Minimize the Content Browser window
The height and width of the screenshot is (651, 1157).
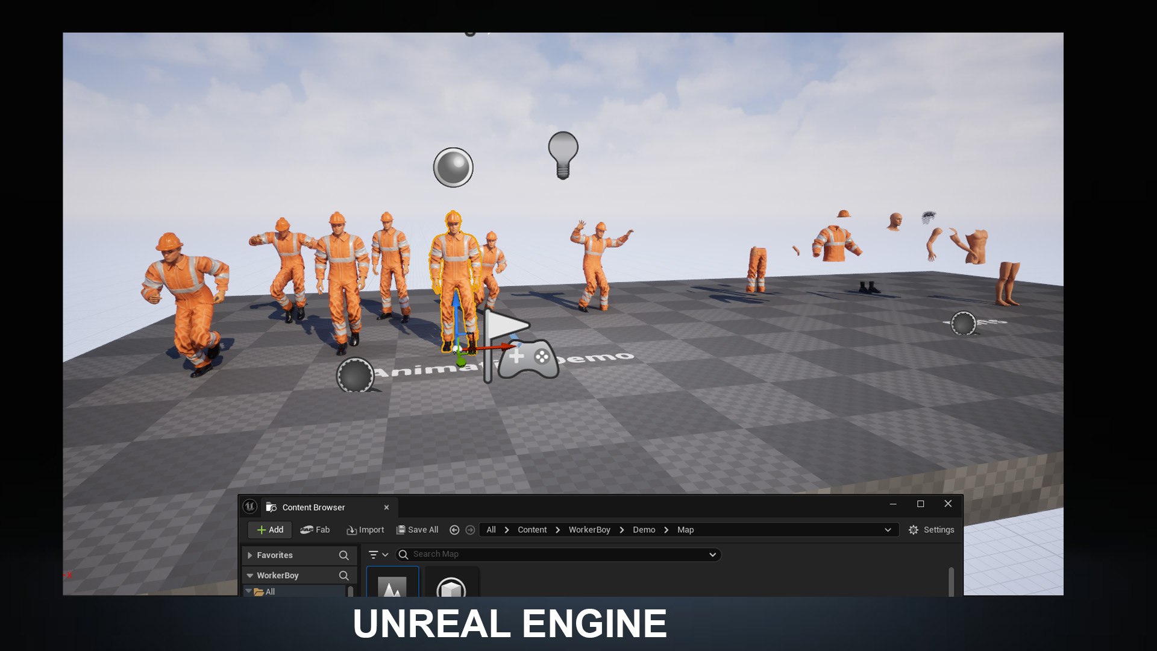pyautogui.click(x=893, y=504)
